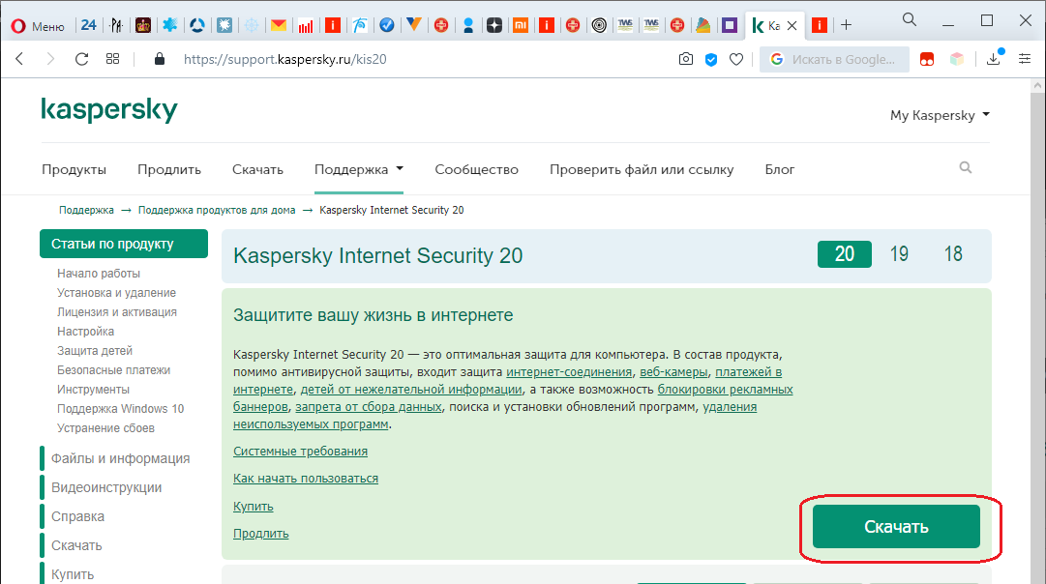This screenshot has width=1046, height=584.
Task: Close the active Kaspersky tab
Action: (792, 25)
